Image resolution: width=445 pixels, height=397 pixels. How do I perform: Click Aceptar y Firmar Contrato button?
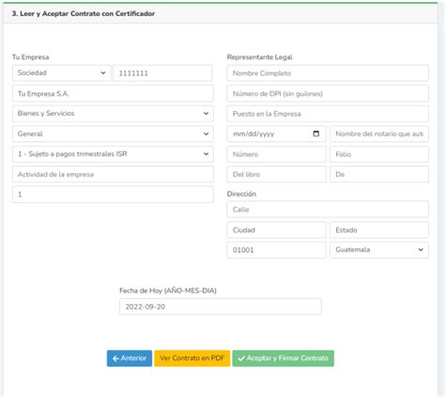[284, 358]
